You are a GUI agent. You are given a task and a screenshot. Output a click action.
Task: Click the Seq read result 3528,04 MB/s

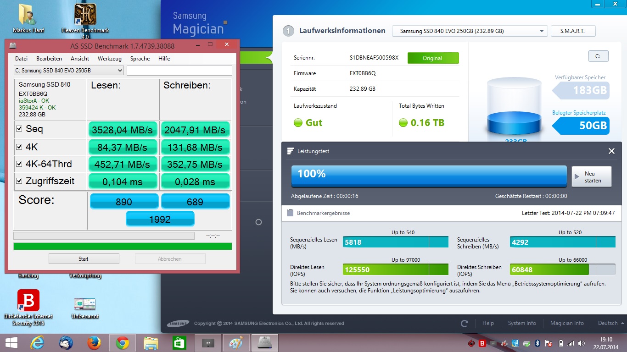click(x=123, y=130)
